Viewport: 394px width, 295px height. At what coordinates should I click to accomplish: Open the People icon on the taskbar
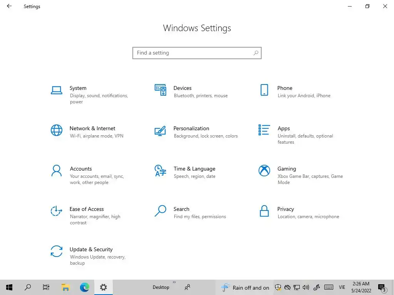tap(187, 287)
